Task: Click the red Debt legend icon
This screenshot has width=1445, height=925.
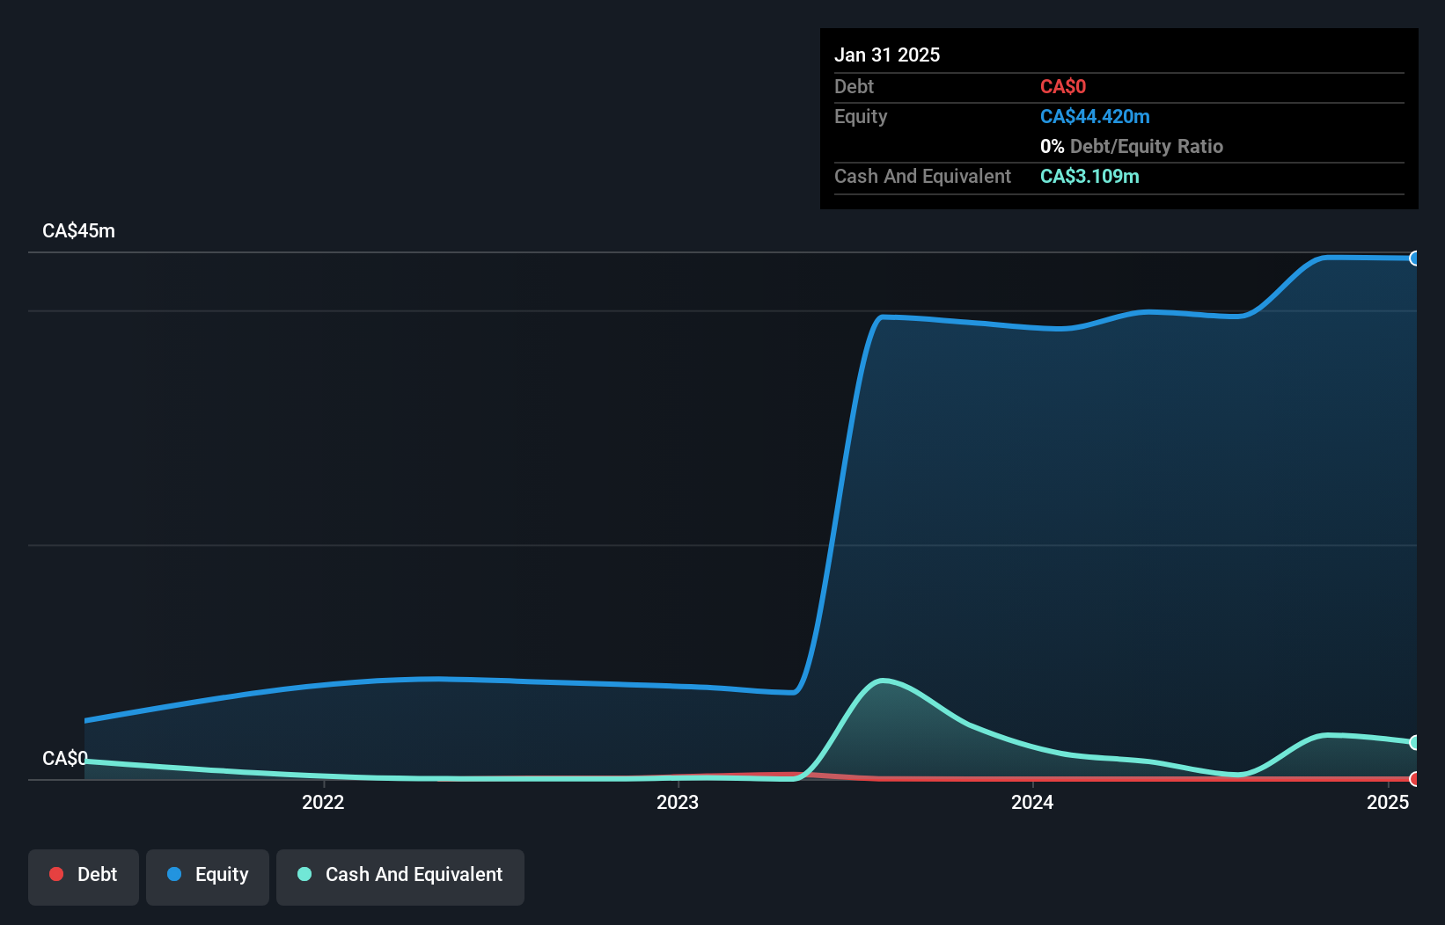Action: [56, 874]
